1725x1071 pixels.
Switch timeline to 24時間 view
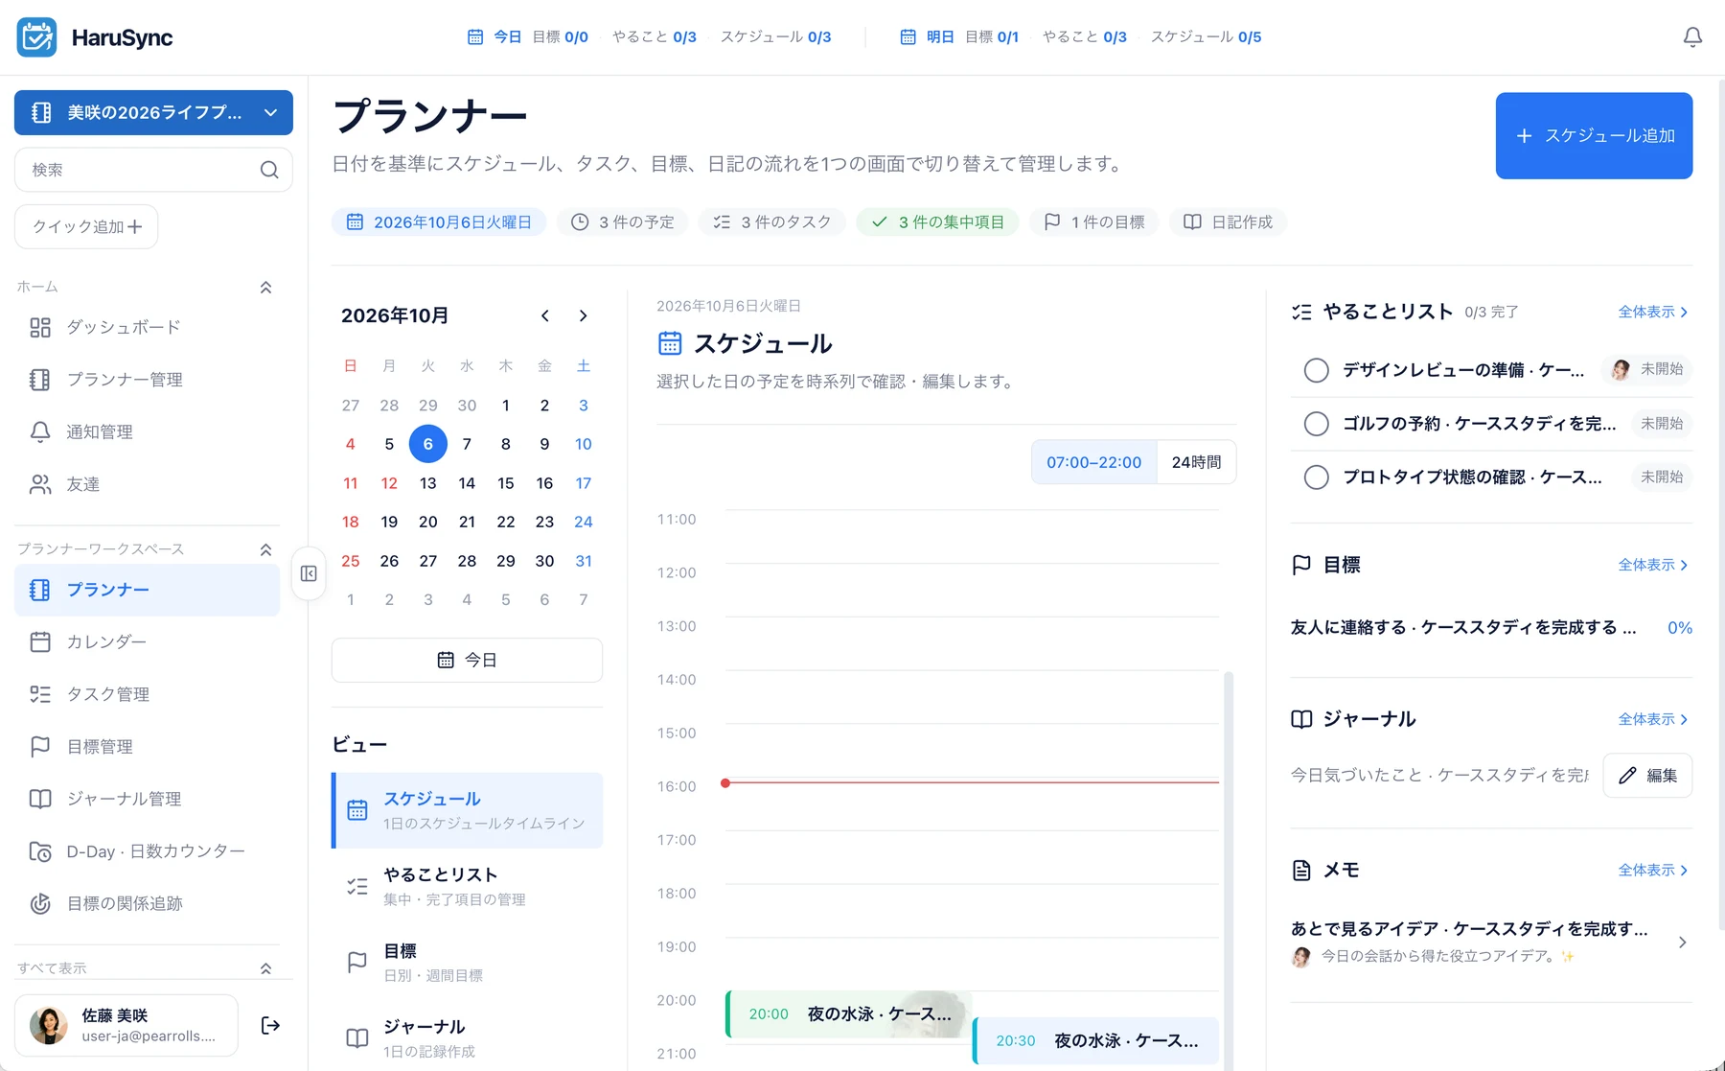point(1196,462)
